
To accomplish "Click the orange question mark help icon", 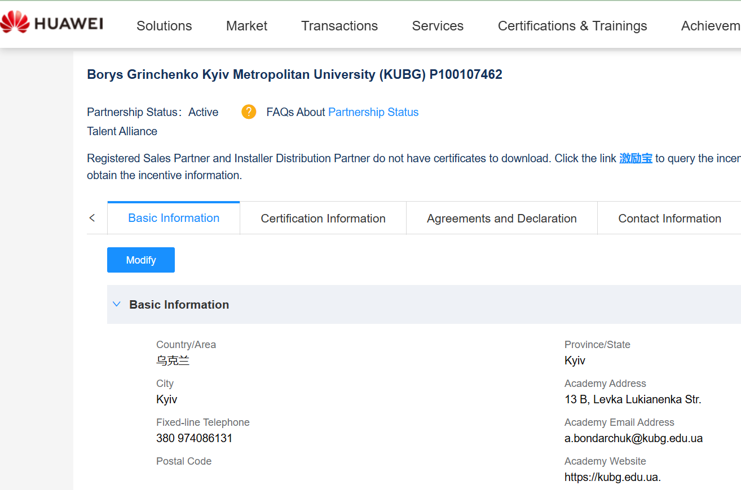I will (x=249, y=112).
